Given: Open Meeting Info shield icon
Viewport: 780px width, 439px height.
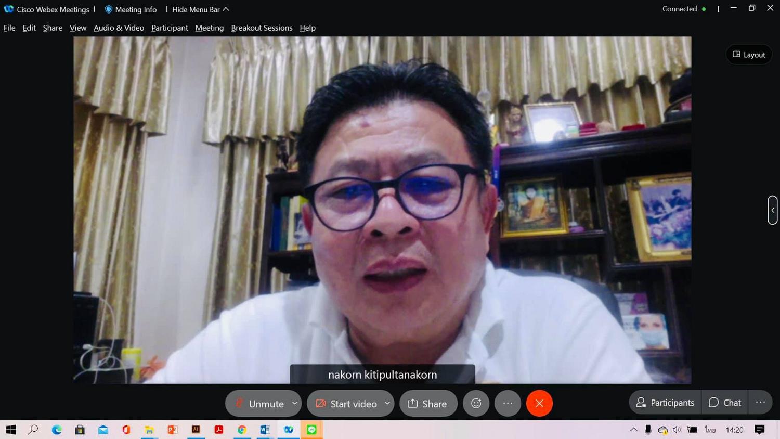Looking at the screenshot, I should click(x=108, y=9).
